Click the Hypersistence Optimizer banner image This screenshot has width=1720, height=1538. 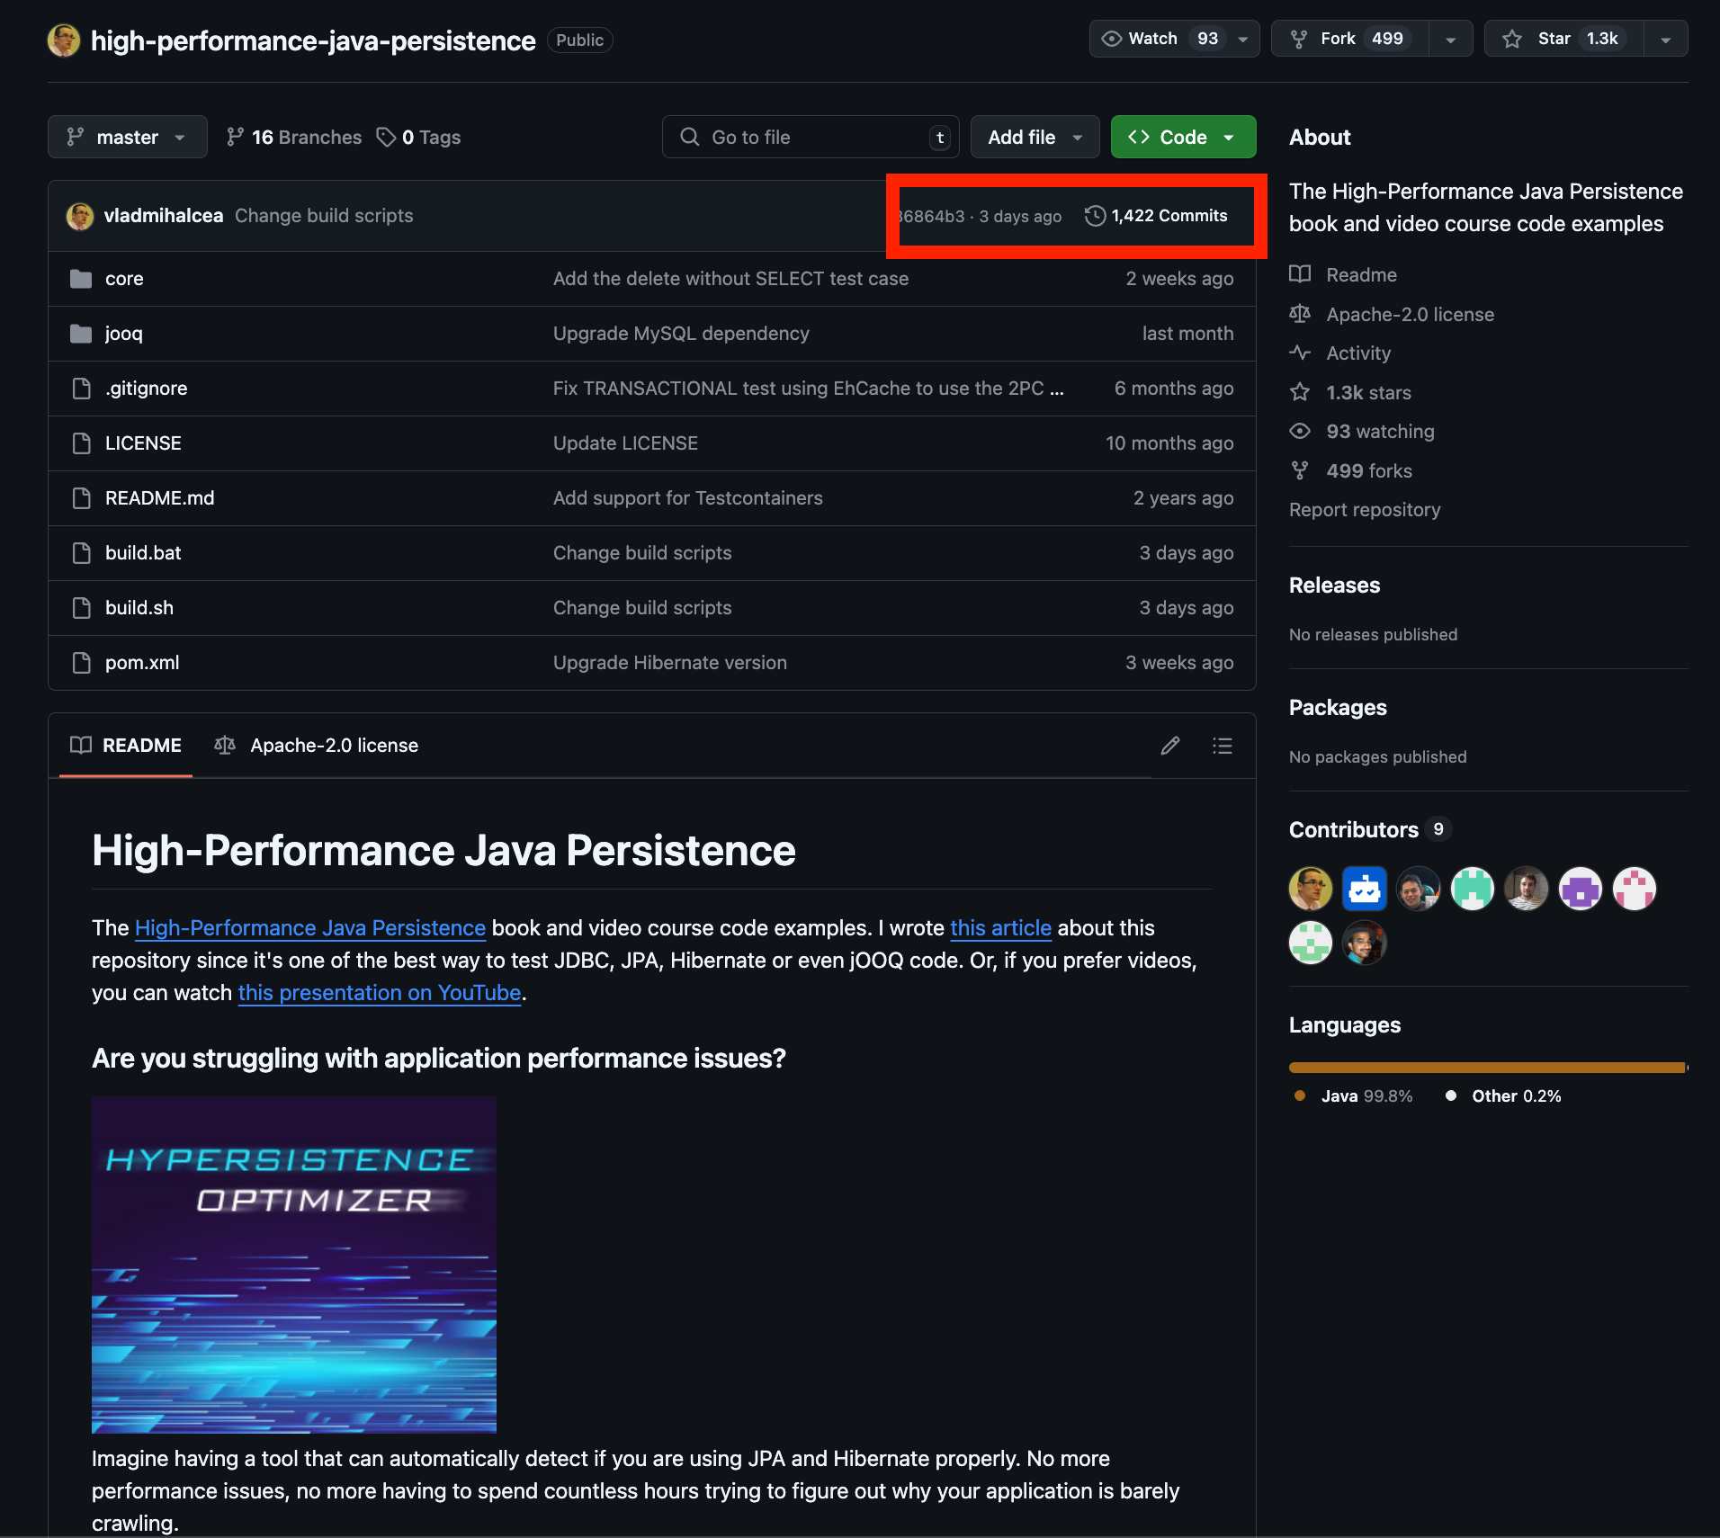click(x=294, y=1265)
